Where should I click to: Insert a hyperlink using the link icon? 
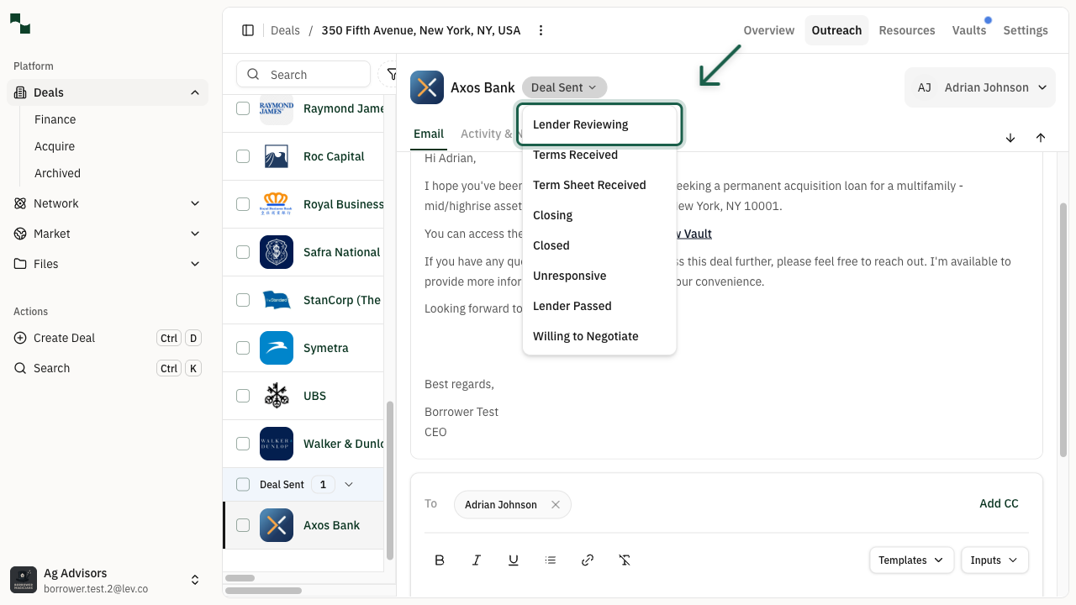point(588,560)
